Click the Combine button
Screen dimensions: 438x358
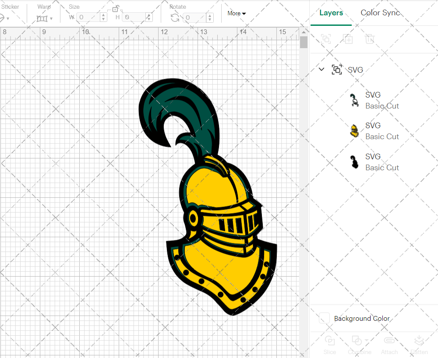click(360, 345)
